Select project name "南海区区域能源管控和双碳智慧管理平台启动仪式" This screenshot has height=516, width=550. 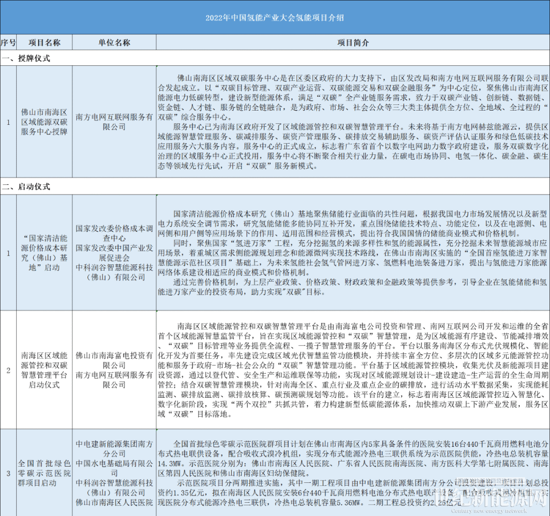pyautogui.click(x=44, y=370)
